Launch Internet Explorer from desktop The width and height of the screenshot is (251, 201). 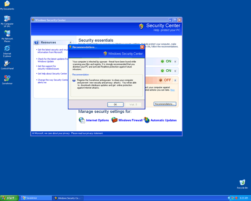[x=7, y=49]
